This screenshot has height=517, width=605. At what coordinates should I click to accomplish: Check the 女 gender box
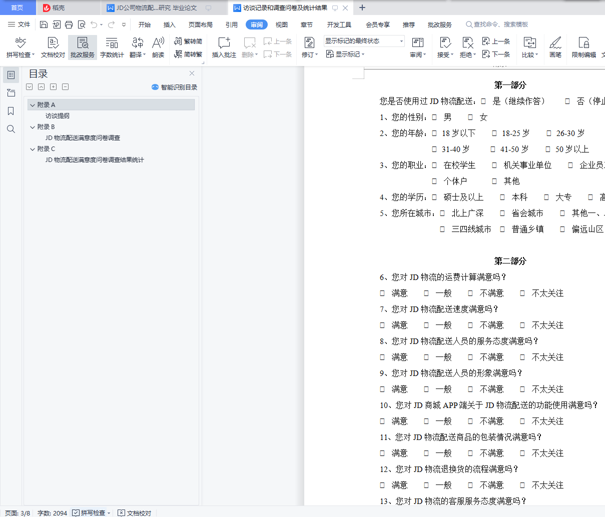(x=470, y=117)
